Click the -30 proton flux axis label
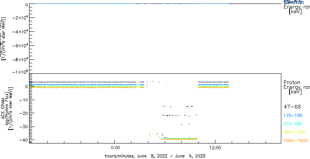 (23, 126)
